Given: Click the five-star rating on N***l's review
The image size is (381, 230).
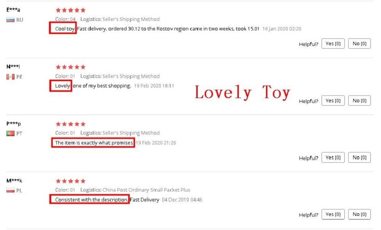Looking at the screenshot, I should (71, 67).
